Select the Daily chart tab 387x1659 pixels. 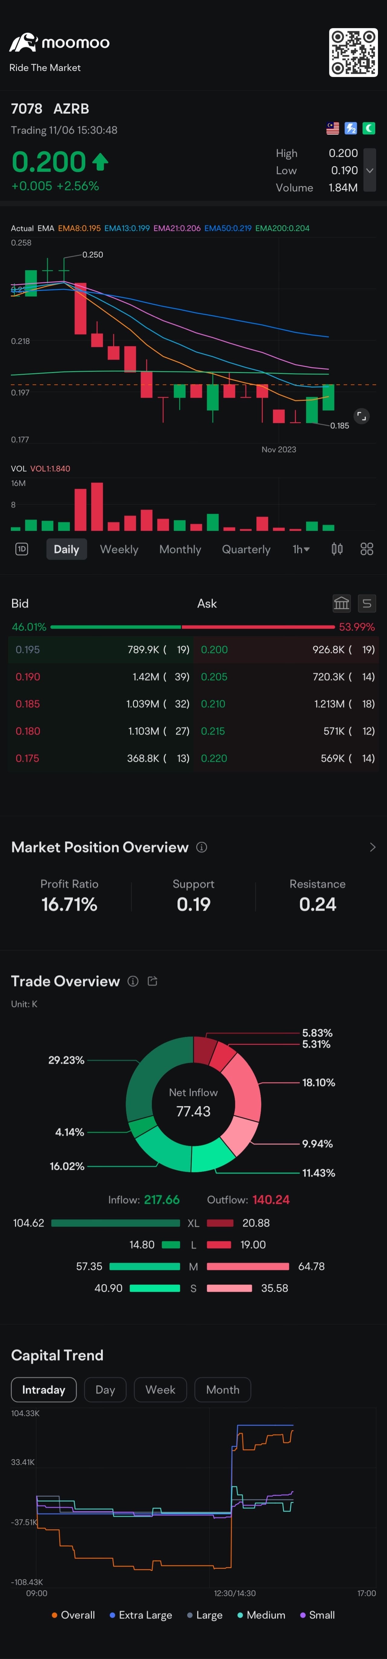(66, 549)
